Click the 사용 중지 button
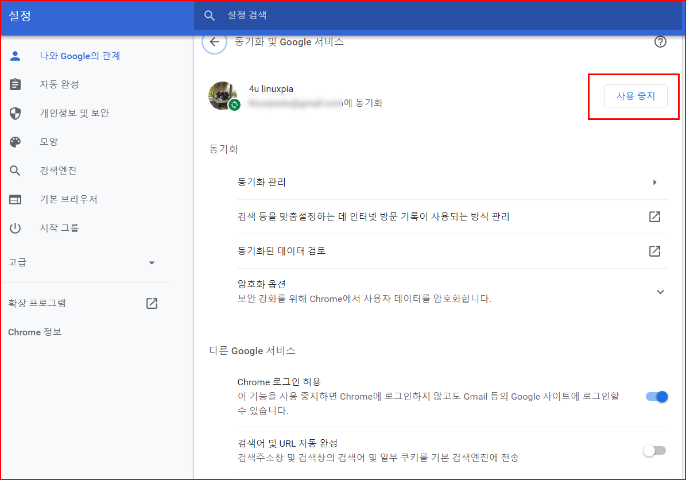Screen dimensions: 686x480 point(635,96)
